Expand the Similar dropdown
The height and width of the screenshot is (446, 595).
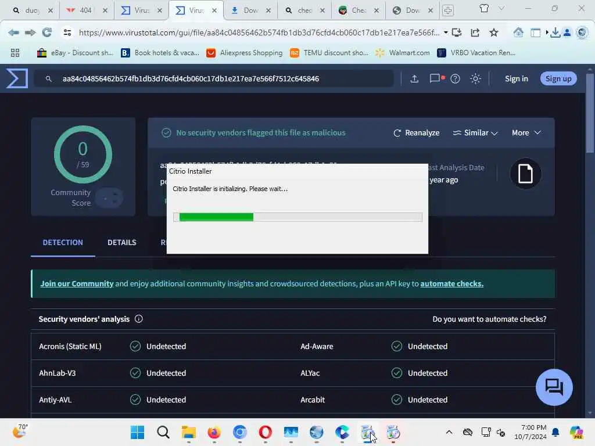pyautogui.click(x=475, y=133)
